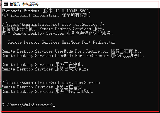This screenshot has height=113, width=160.
Task: Click the 'Remote Desktop Services 服务正在启动' line
Action: (x=43, y=87)
